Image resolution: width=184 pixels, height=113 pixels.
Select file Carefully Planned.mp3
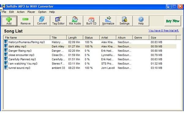pos(22,59)
